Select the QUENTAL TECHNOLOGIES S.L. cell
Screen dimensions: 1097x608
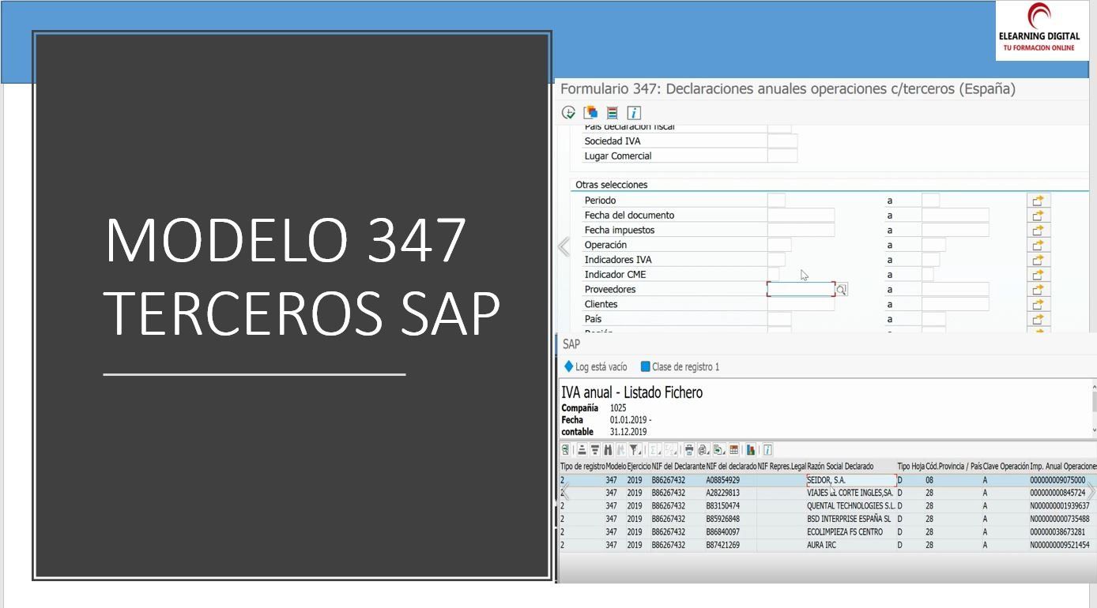(851, 506)
